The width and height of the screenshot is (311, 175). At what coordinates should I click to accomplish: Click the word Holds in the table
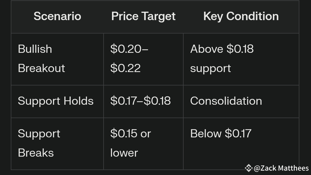coord(79,101)
